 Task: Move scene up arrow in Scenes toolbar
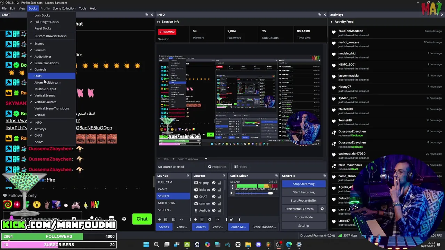[x=181, y=219]
